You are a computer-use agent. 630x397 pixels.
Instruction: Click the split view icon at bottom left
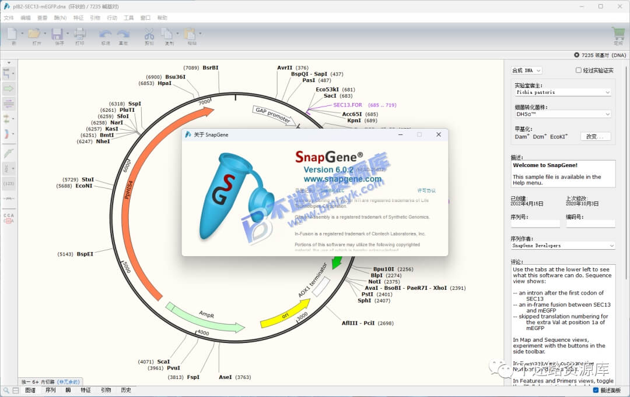coord(16,390)
